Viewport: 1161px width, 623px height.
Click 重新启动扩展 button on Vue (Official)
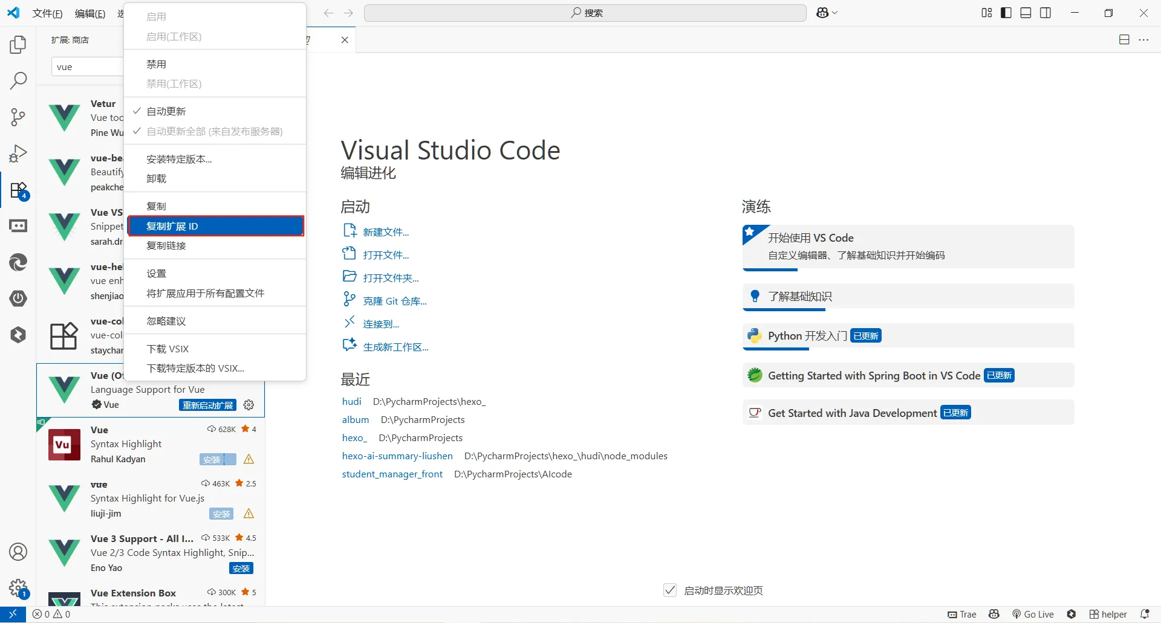point(208,405)
